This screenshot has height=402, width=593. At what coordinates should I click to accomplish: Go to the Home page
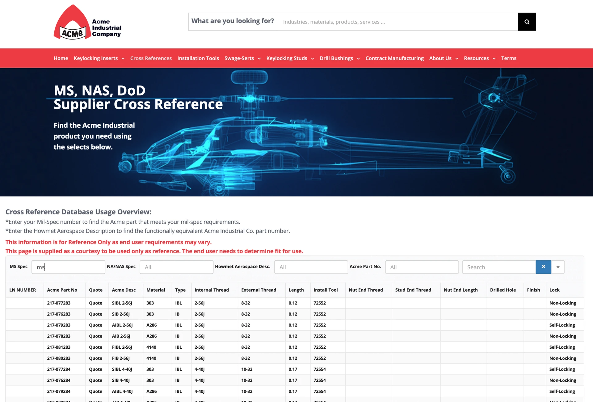(x=61, y=58)
